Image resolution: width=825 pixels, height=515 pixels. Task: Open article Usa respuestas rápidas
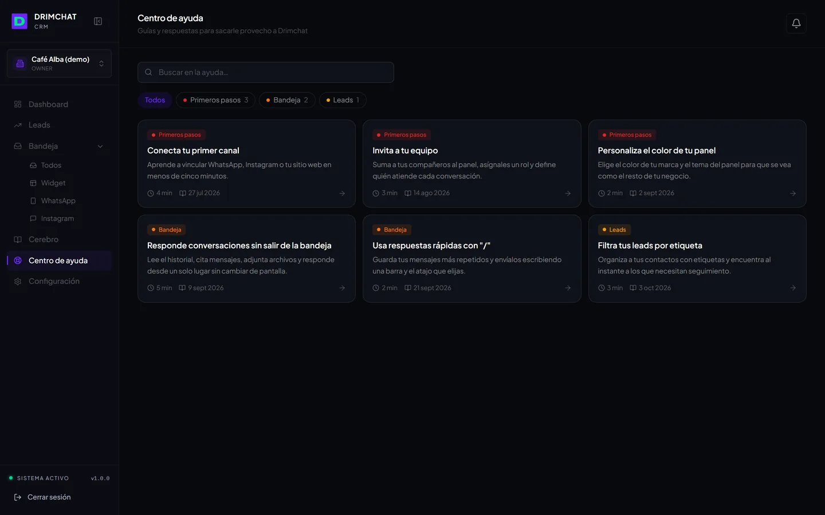(472, 259)
